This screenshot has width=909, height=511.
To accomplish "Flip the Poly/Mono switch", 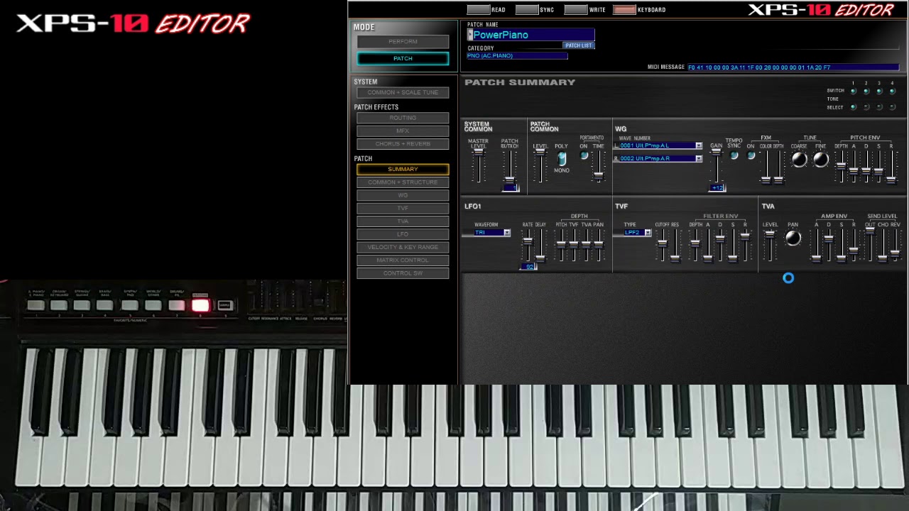I will pyautogui.click(x=562, y=158).
